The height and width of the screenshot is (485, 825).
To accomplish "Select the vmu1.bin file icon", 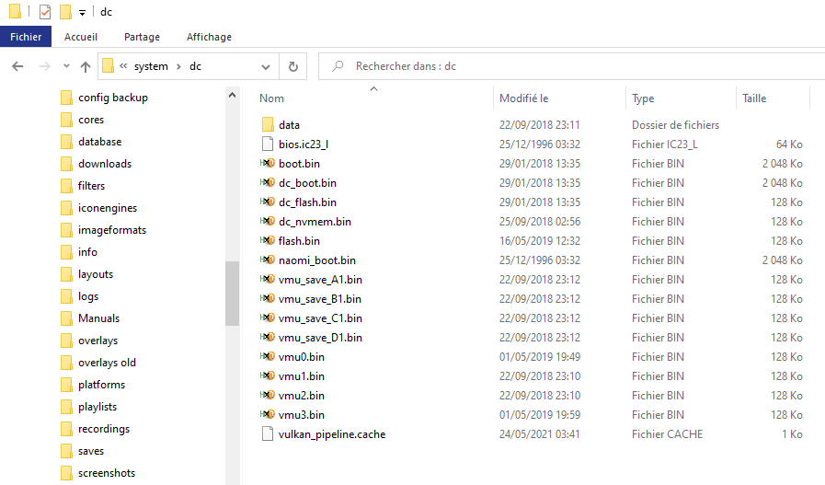I will [268, 376].
